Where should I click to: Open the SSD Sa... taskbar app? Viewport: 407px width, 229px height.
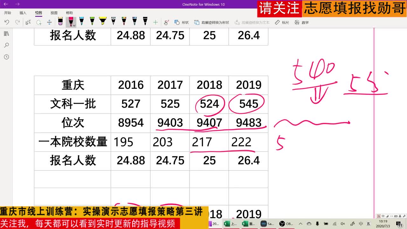pyautogui.click(x=267, y=224)
